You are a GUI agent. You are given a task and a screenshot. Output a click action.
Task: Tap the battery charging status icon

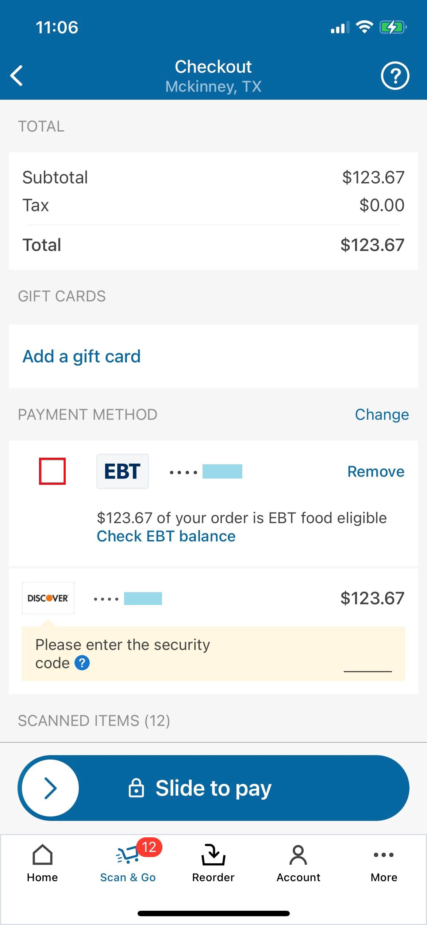393,27
